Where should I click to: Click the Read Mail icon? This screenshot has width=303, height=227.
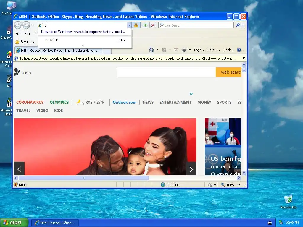pyautogui.click(x=176, y=50)
